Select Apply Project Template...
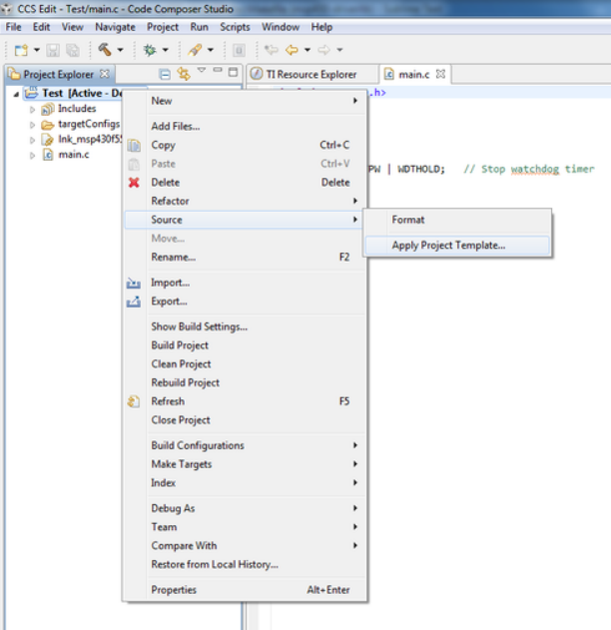 pos(457,245)
